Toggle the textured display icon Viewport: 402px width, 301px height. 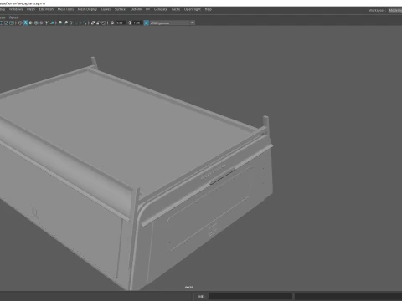41,23
